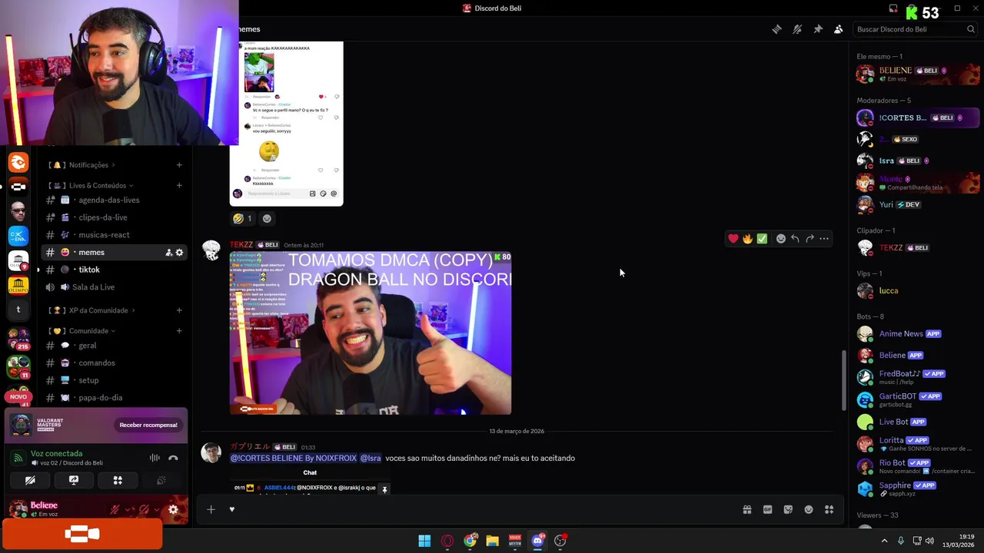
Task: Create channel plus in Notificações category
Action: tap(179, 165)
